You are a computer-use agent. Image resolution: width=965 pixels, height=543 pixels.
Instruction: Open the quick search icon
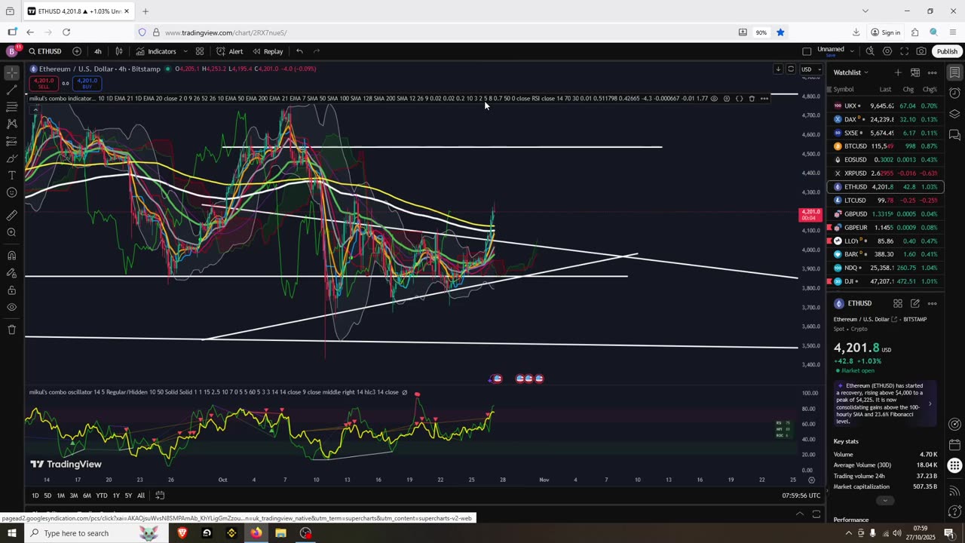pyautogui.click(x=870, y=51)
